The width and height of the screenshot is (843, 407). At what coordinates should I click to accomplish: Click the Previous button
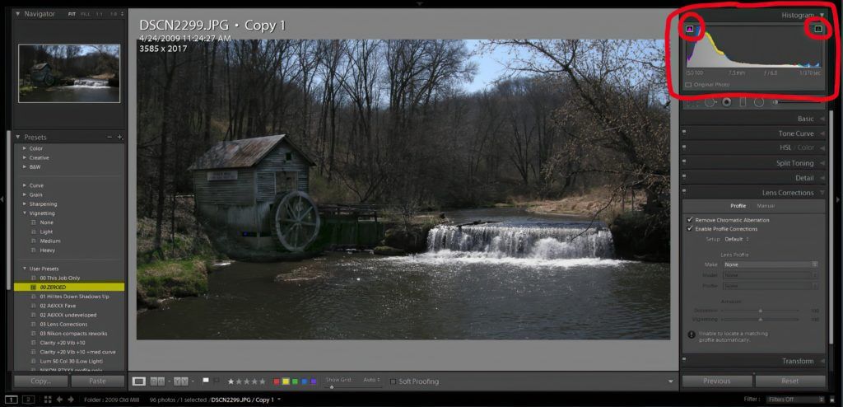[x=716, y=381]
